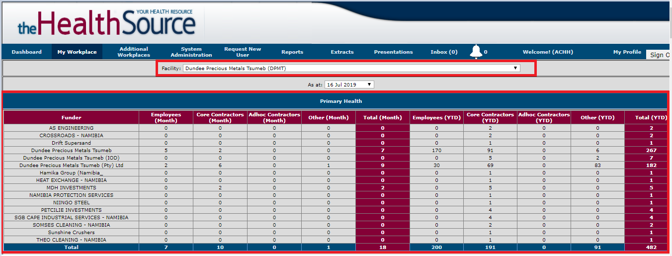The image size is (672, 256).
Task: Click Total (YTD) value 182
Action: coord(651,166)
